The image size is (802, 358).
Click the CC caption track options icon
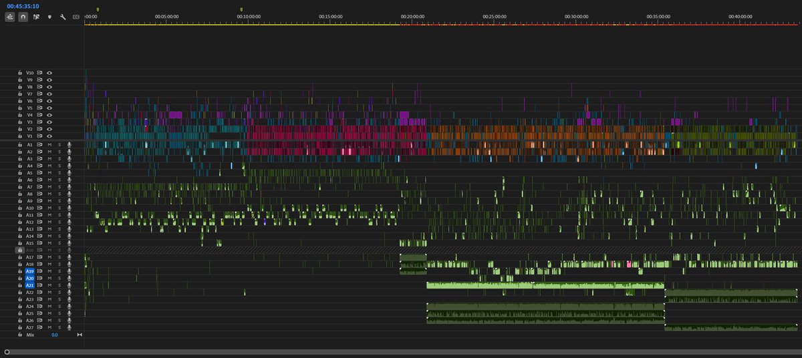pos(76,17)
